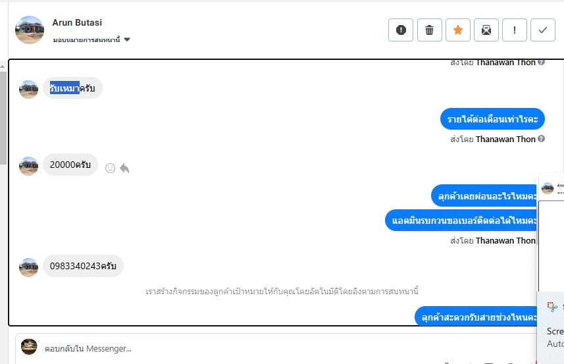Open the snipping tool notification icon
The width and height of the screenshot is (564, 364).
(551, 307)
